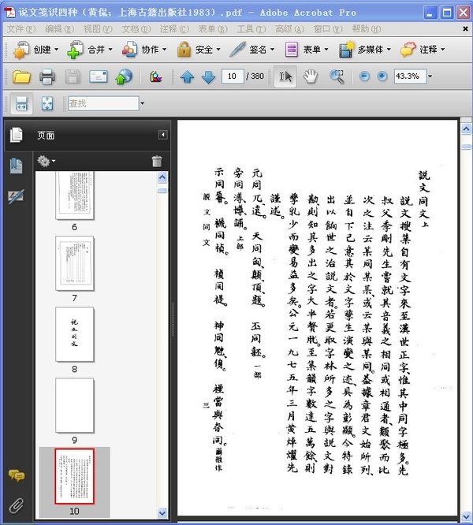The image size is (473, 525).
Task: Select page 8 thumbnail
Action: 75,334
